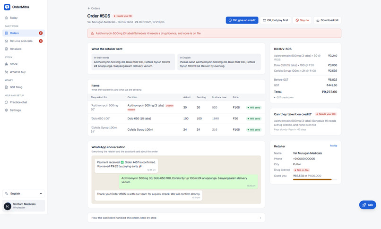Go back to Orders via breadcrumb
Viewport: 381px width, 229px height.
(94, 8)
